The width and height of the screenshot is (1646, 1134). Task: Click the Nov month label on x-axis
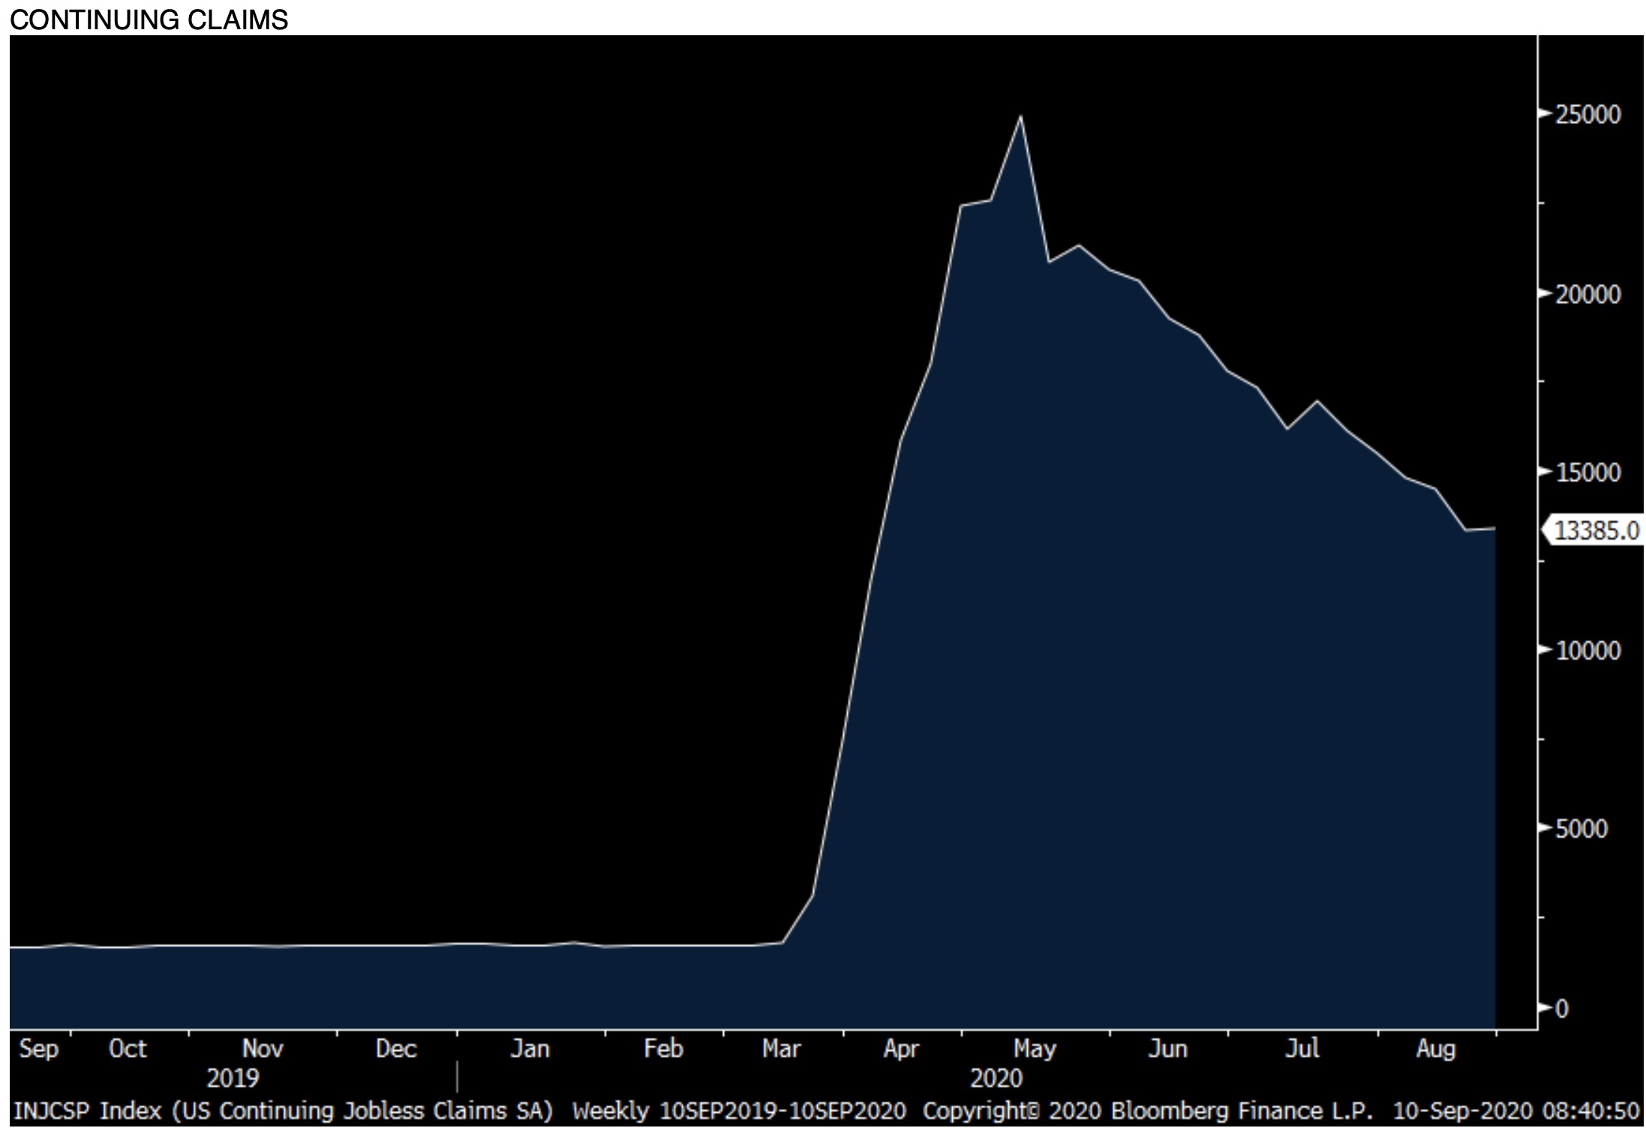click(x=263, y=1048)
